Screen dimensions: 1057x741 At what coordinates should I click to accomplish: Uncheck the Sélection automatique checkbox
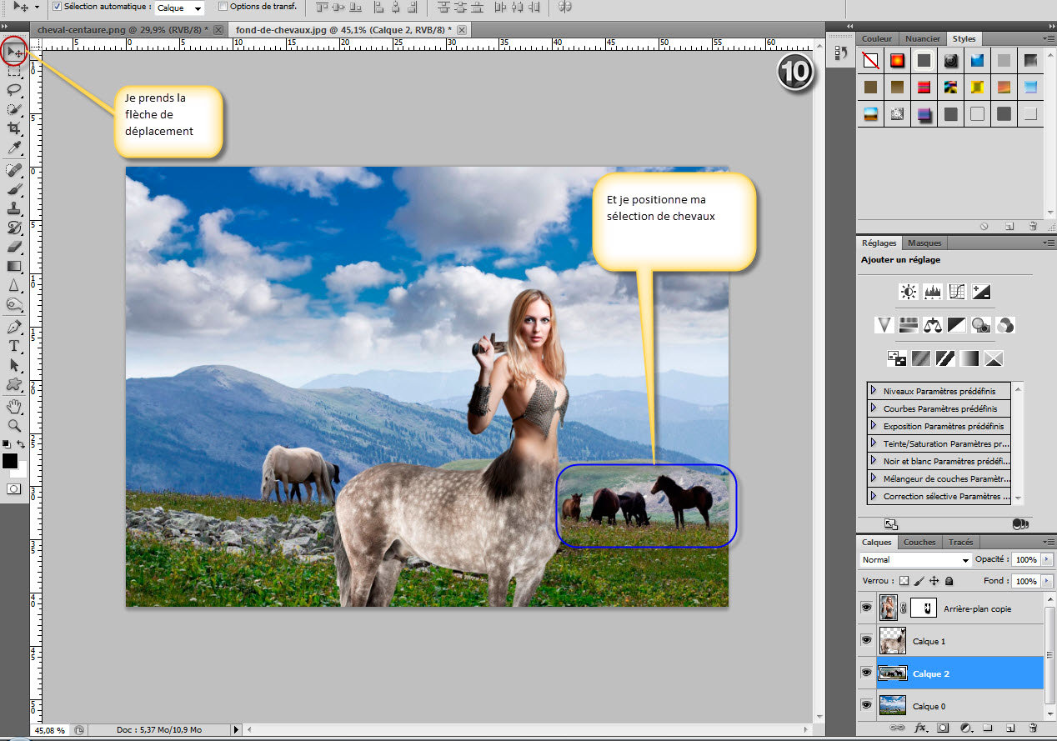(x=57, y=7)
